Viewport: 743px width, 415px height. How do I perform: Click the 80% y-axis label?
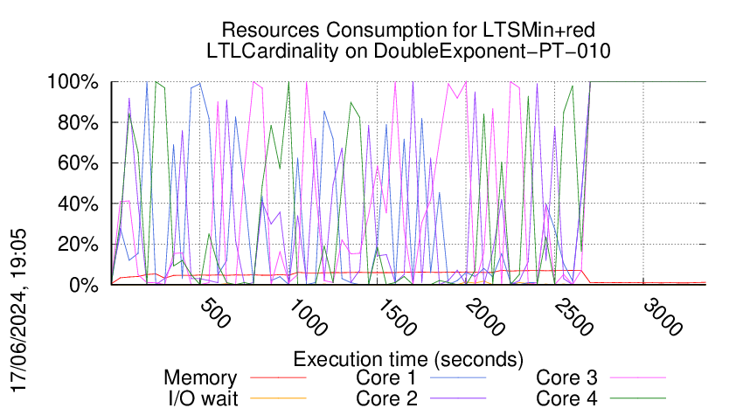point(78,122)
